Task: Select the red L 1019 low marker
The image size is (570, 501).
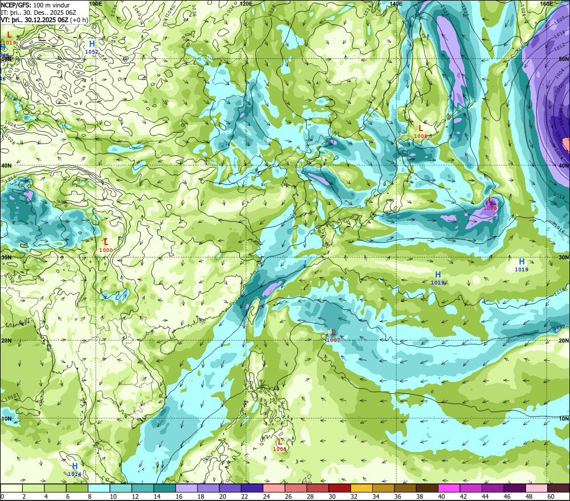Action: [9, 38]
